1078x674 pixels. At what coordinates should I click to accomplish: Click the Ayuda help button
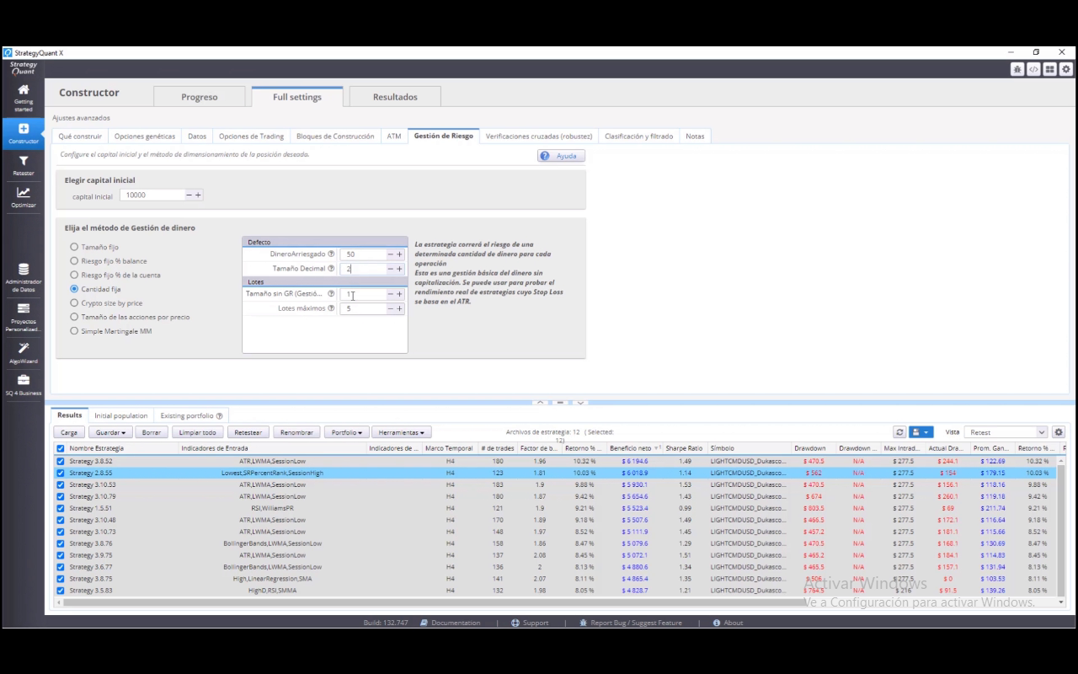click(561, 156)
